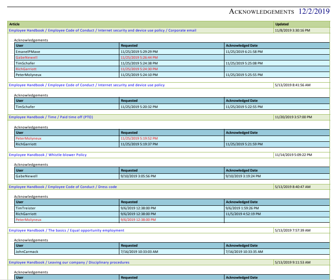
Task: Click acknowledged date 9/6/2019 1:59:26 PM
Action: (242, 208)
